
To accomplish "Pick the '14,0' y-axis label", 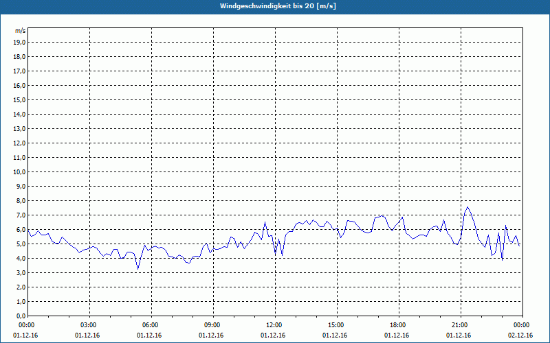I will (20, 114).
